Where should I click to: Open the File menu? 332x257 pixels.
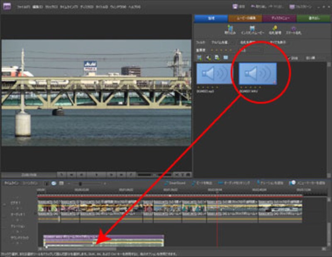[x=23, y=7]
